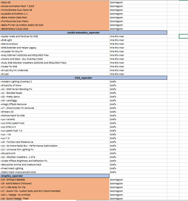The width and height of the screenshot is (188, 201).
Task: Click the '+Water for ENB' cell
Action: pyautogui.click(x=55, y=67)
